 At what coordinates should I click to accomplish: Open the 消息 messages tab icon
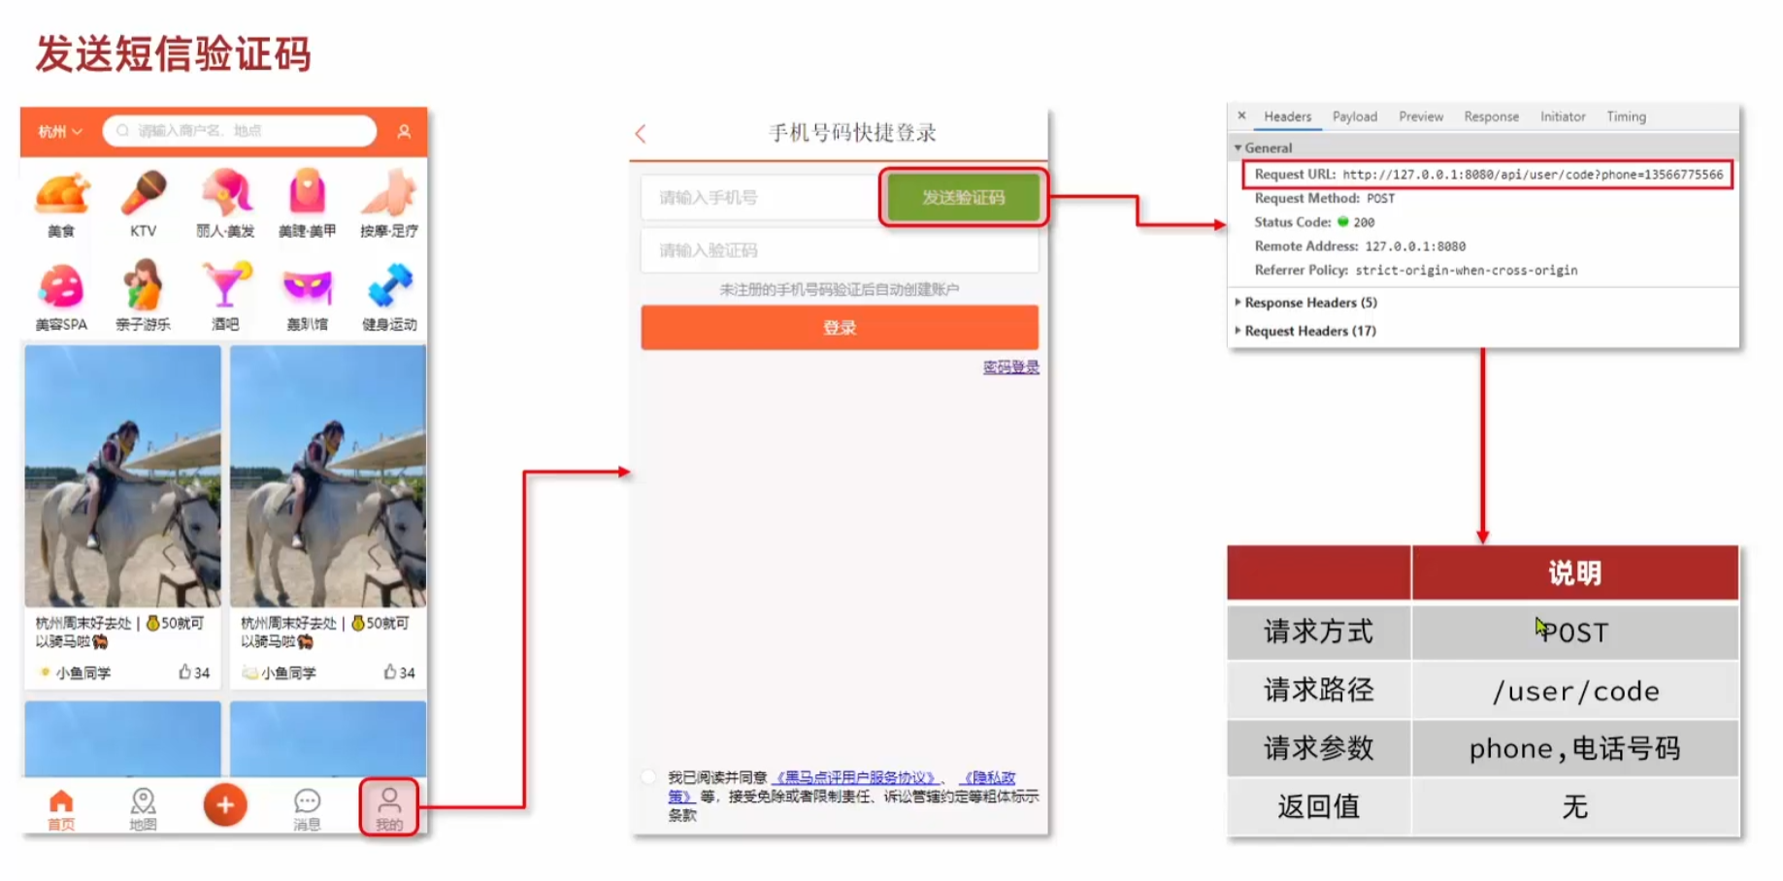(307, 801)
